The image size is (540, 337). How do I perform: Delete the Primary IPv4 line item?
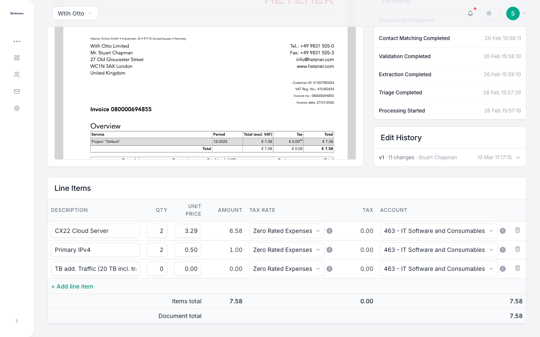518,249
